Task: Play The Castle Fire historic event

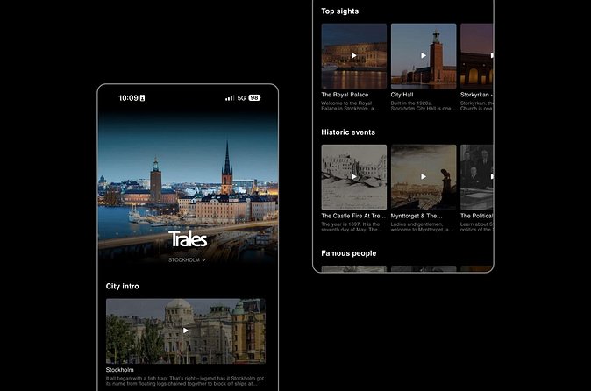Action: coord(354,177)
